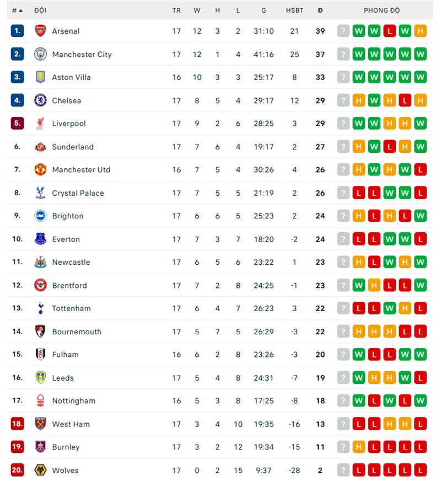
Task: Sort standings by the Đ points header
Action: [x=320, y=10]
